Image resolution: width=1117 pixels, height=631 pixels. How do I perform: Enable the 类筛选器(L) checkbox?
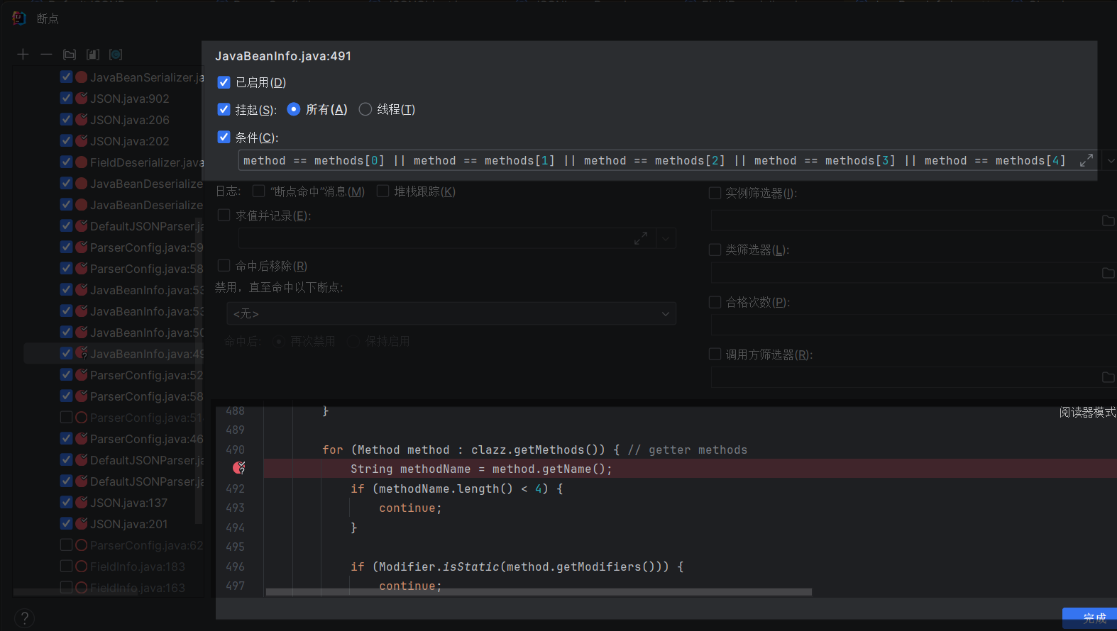(x=715, y=250)
